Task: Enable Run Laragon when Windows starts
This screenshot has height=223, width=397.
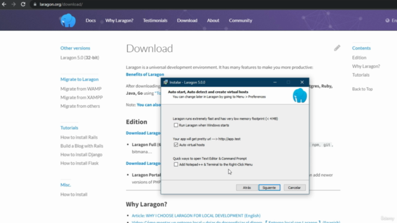Action: tap(176, 125)
